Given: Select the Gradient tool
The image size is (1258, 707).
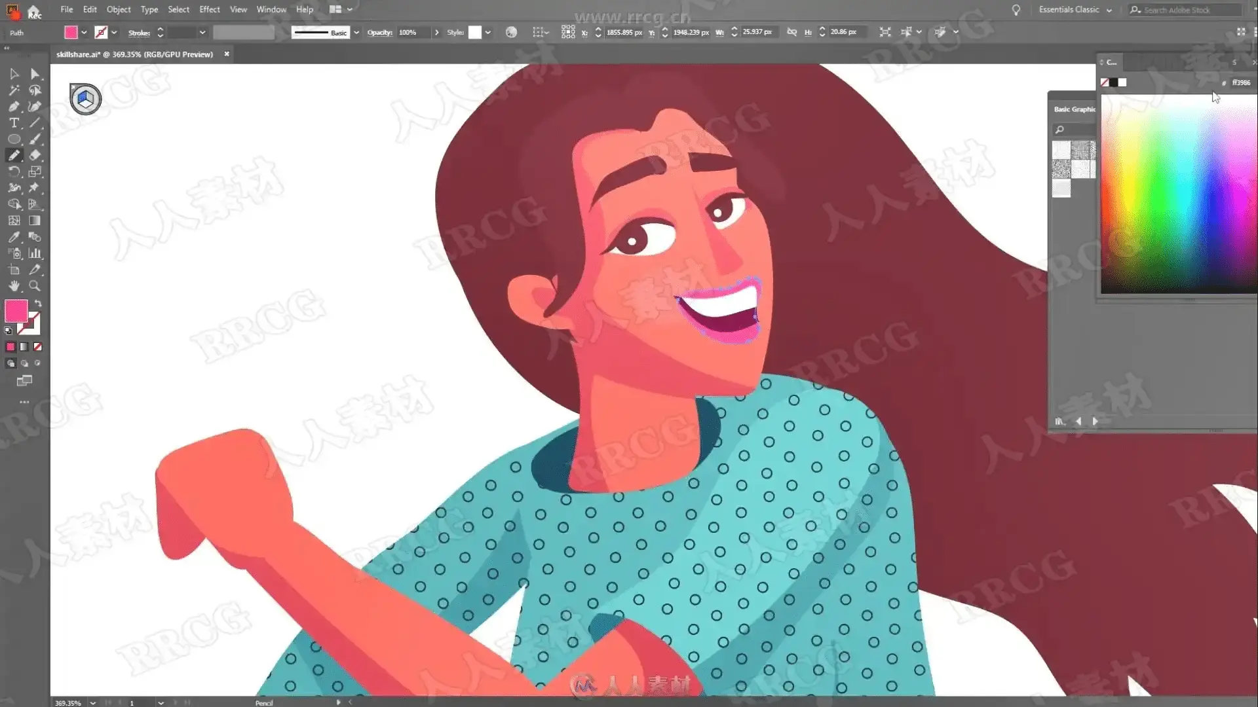Looking at the screenshot, I should [x=35, y=221].
